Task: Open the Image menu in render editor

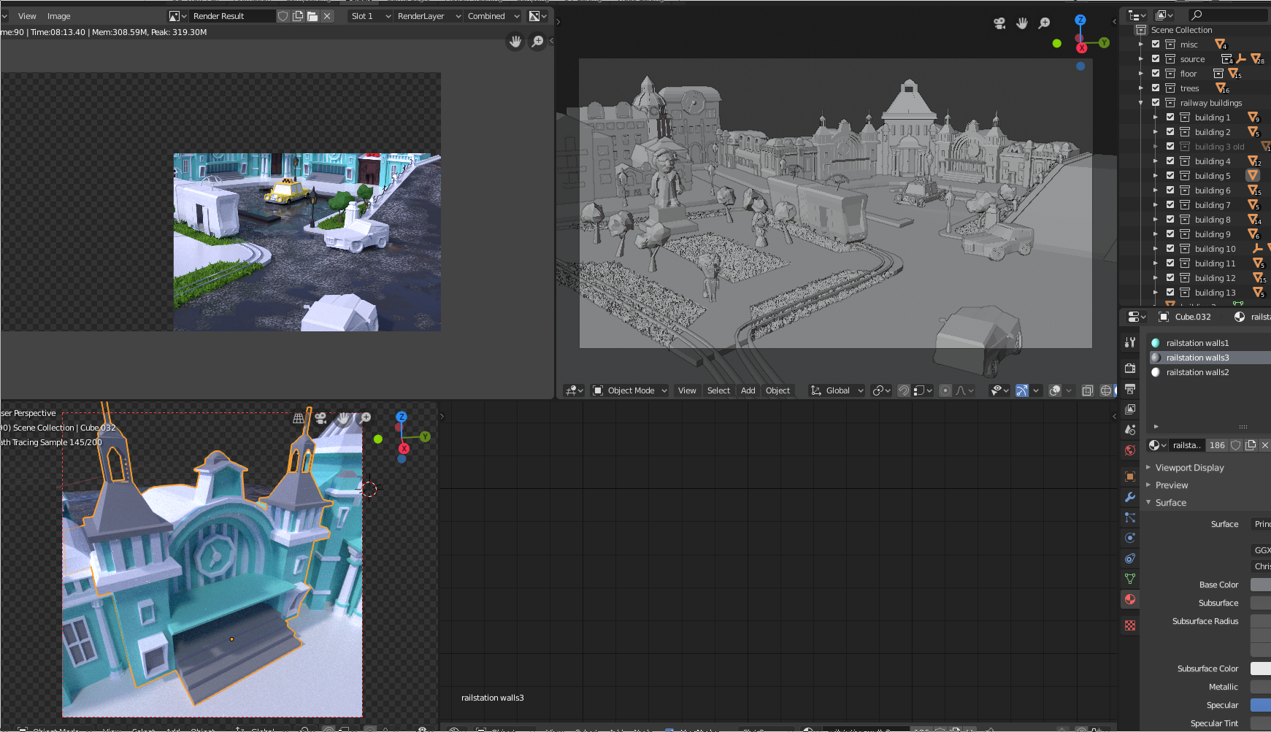Action: (x=58, y=16)
